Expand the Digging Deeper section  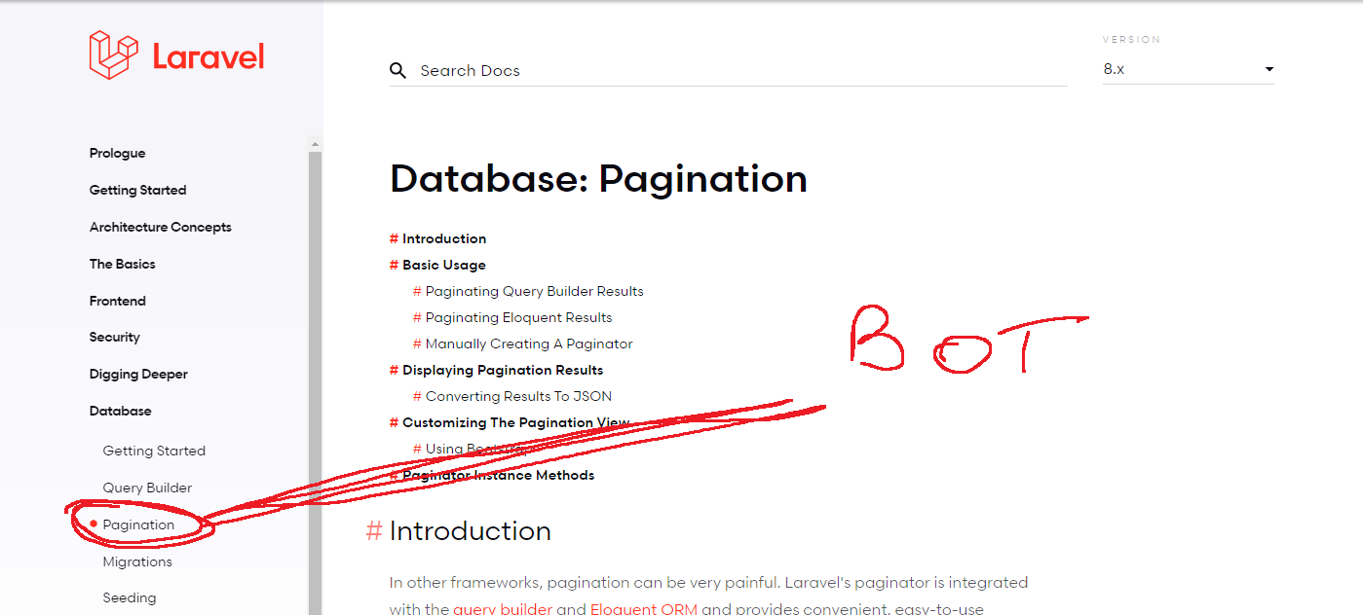coord(138,374)
